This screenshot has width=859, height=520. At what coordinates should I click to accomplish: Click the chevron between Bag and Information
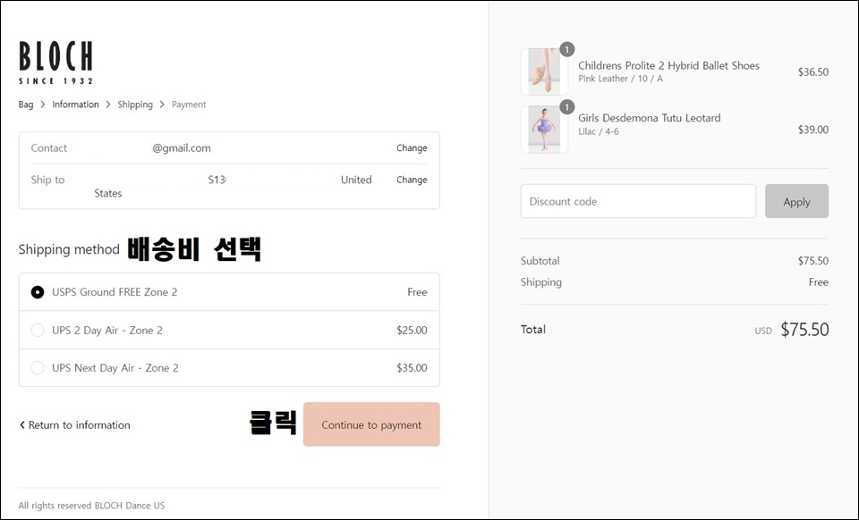(x=43, y=105)
